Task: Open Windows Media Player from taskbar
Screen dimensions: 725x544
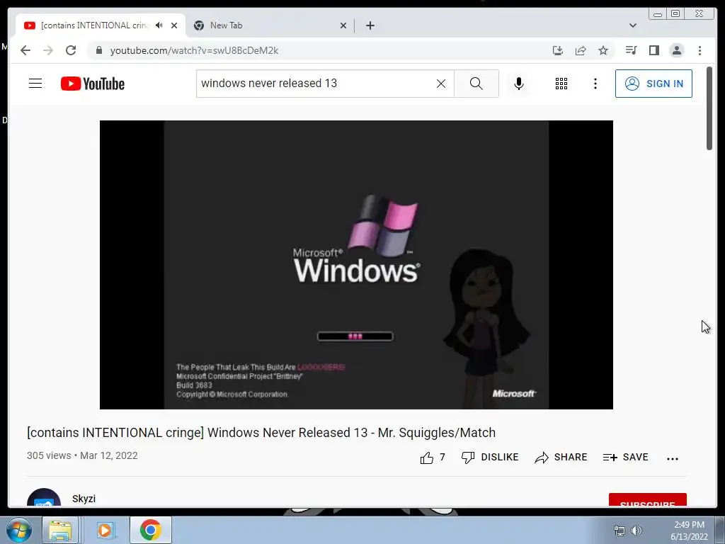Action: (105, 530)
